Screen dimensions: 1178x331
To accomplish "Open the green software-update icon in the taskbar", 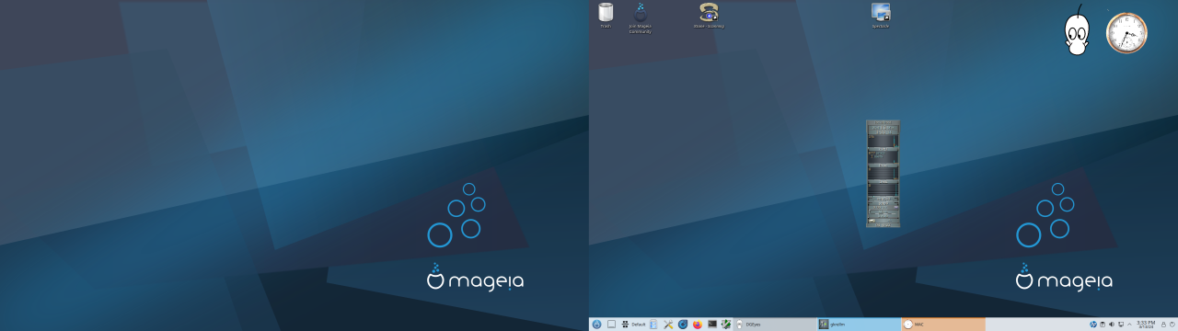I will pos(726,325).
